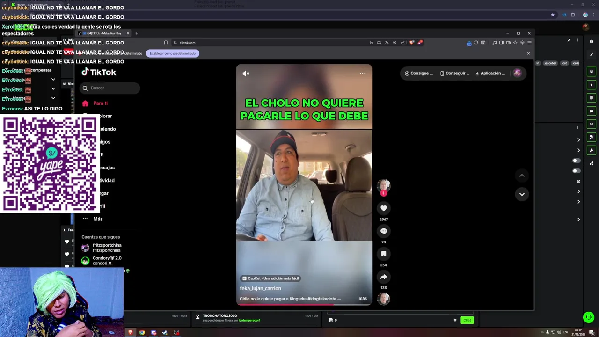Click the 'Consigue ...' coins button
Screen dimensions: 599x337
pyautogui.click(x=419, y=73)
